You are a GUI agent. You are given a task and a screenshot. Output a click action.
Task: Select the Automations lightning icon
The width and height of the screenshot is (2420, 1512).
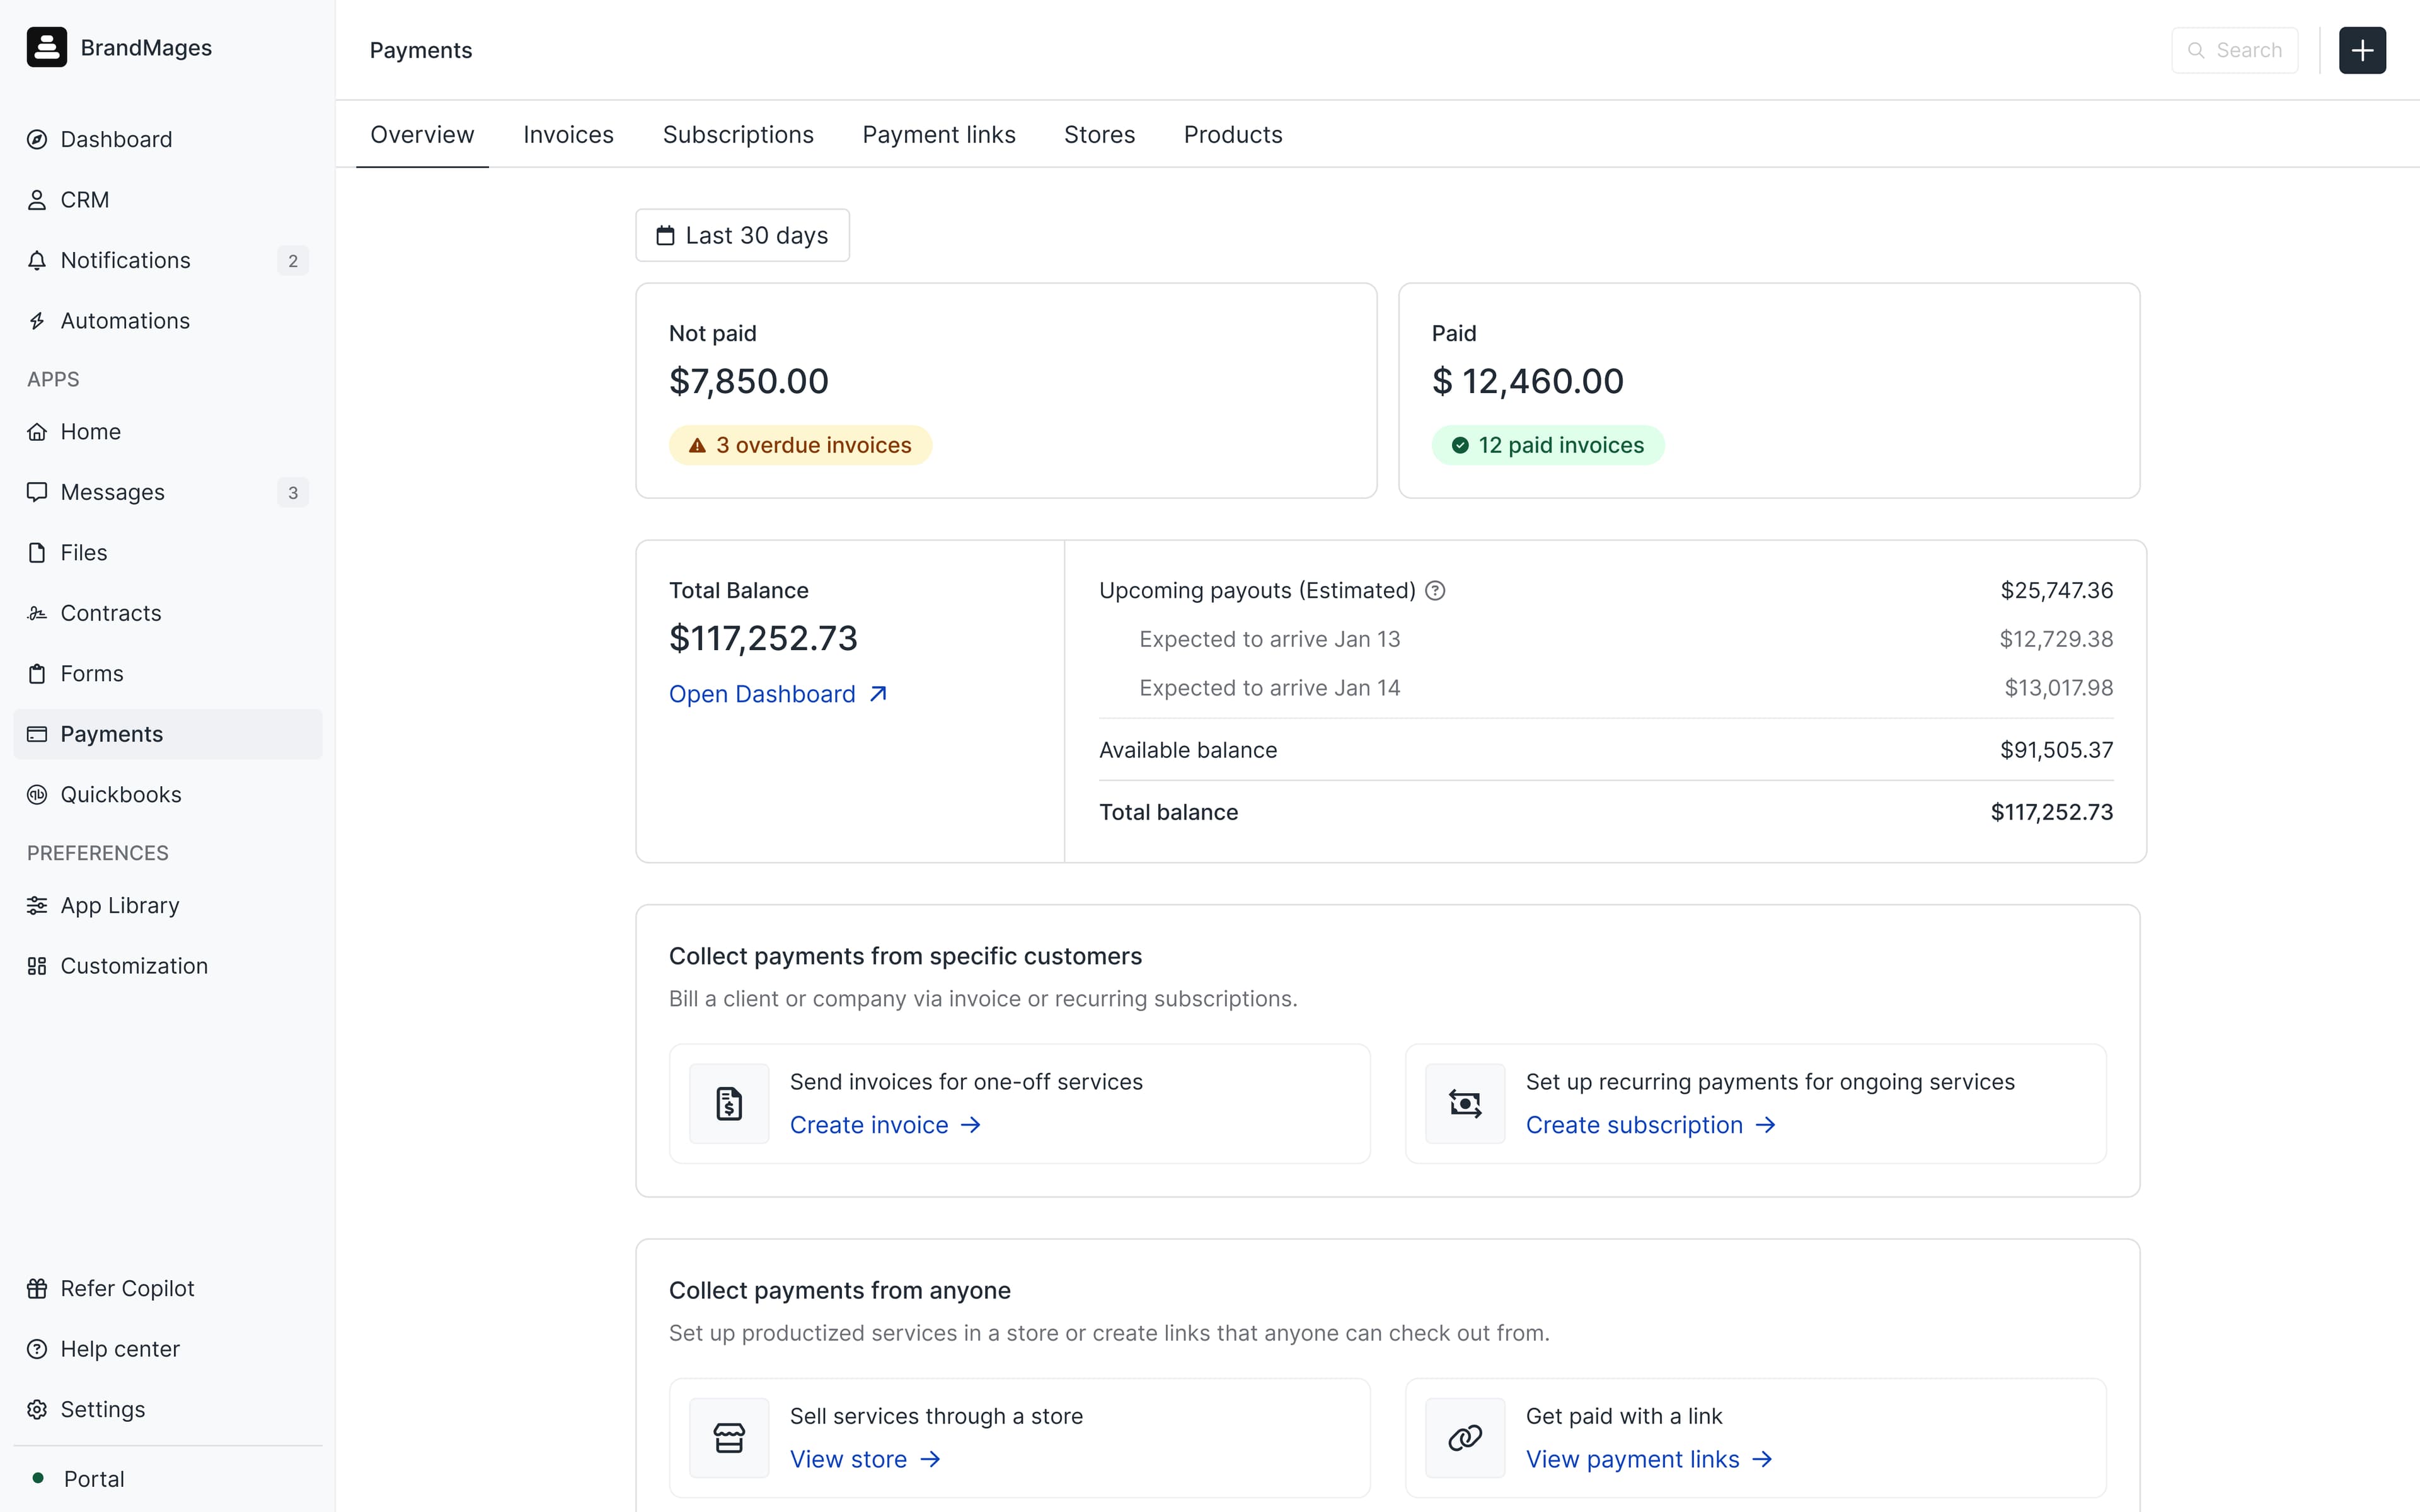coord(38,320)
